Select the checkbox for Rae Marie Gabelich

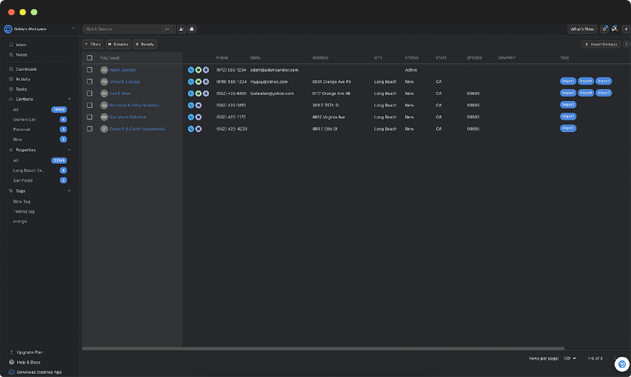pyautogui.click(x=90, y=117)
